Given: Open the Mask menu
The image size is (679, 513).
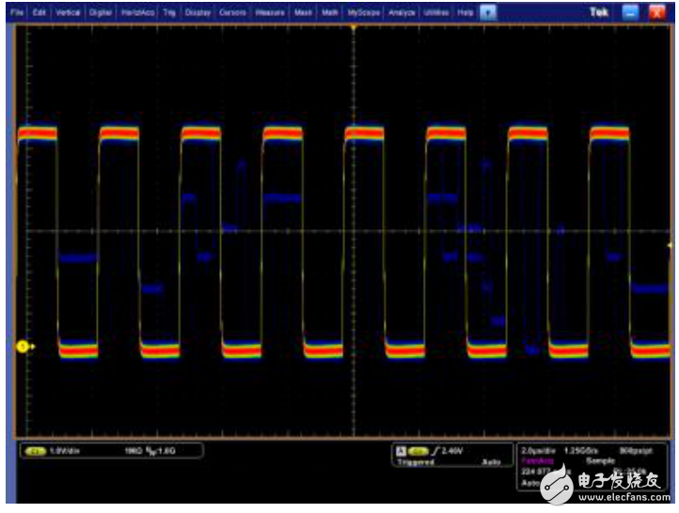Looking at the screenshot, I should (303, 14).
